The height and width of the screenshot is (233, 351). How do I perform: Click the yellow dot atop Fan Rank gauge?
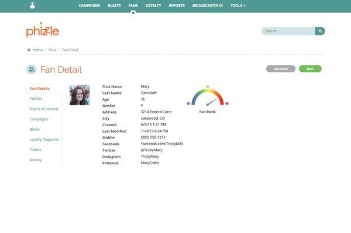tap(208, 86)
